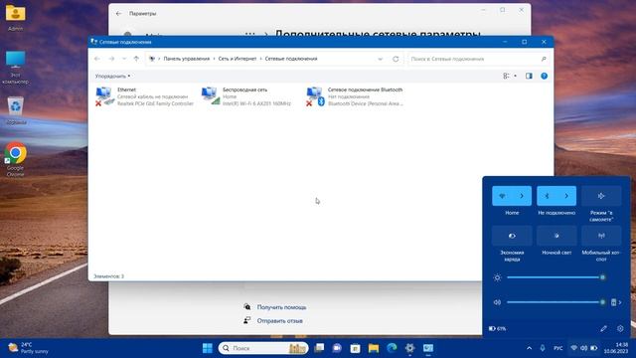Open Корзина recycle bin on desktop

(x=16, y=110)
